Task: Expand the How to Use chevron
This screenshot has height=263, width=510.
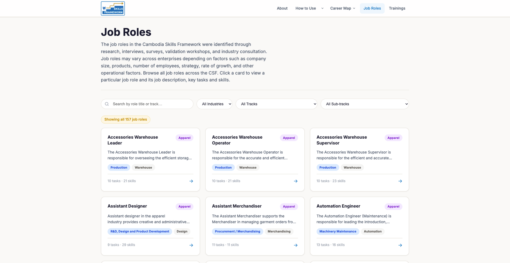Action: pos(322,9)
